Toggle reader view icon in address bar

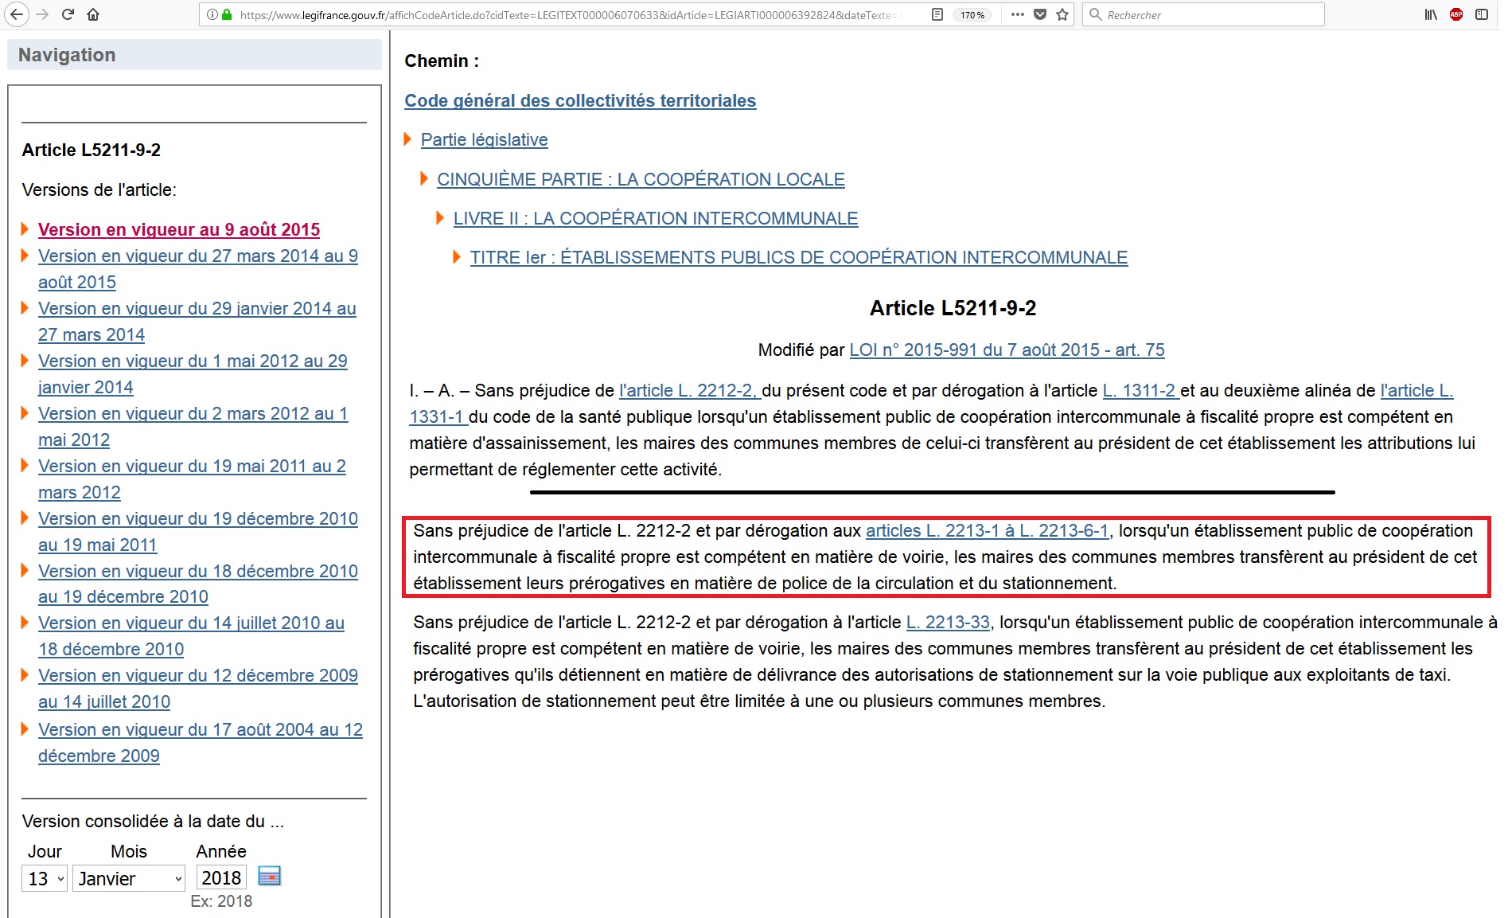937,14
